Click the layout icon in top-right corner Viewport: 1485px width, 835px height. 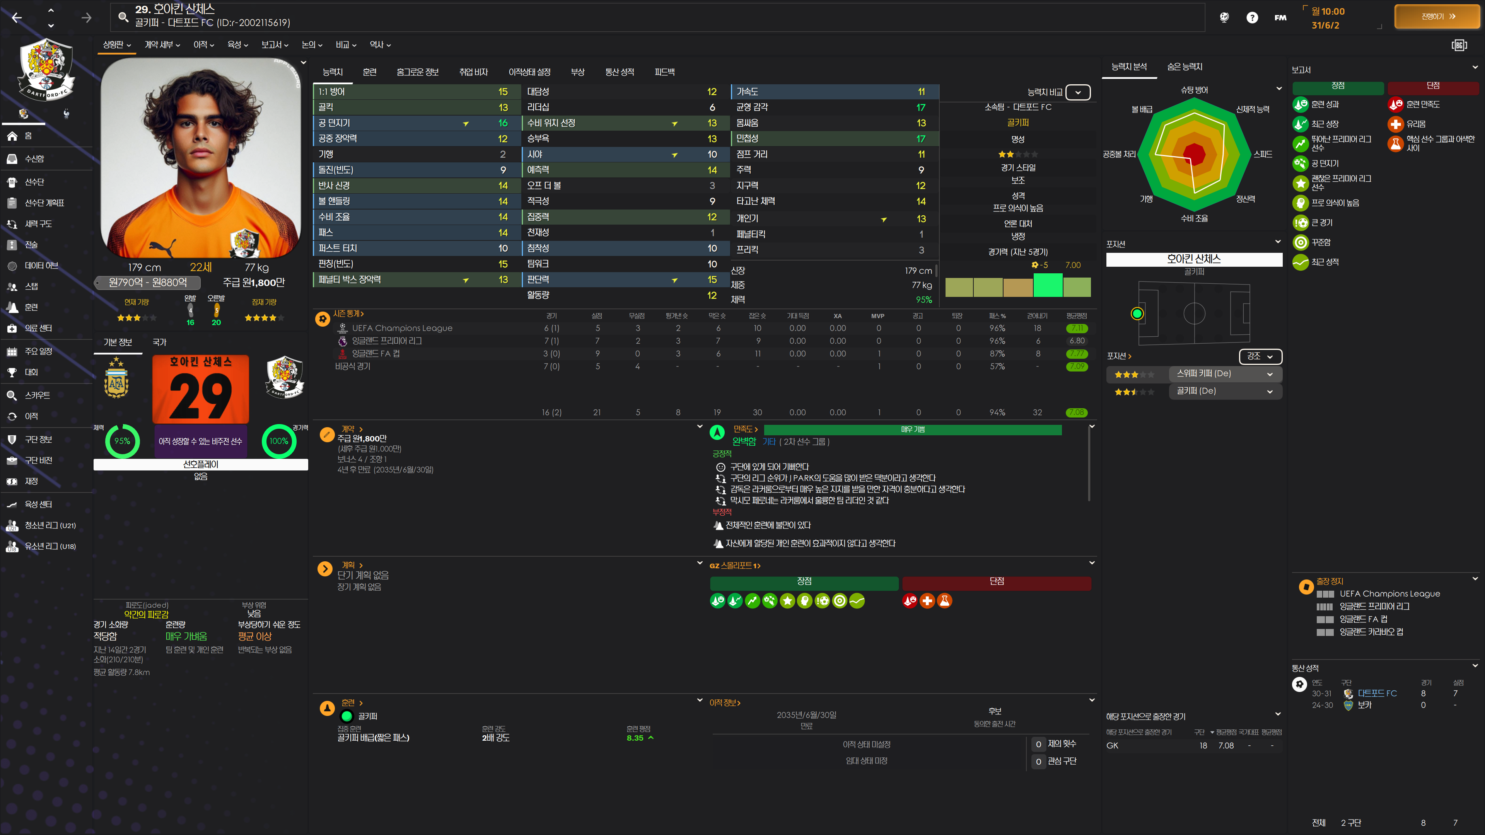1459,45
